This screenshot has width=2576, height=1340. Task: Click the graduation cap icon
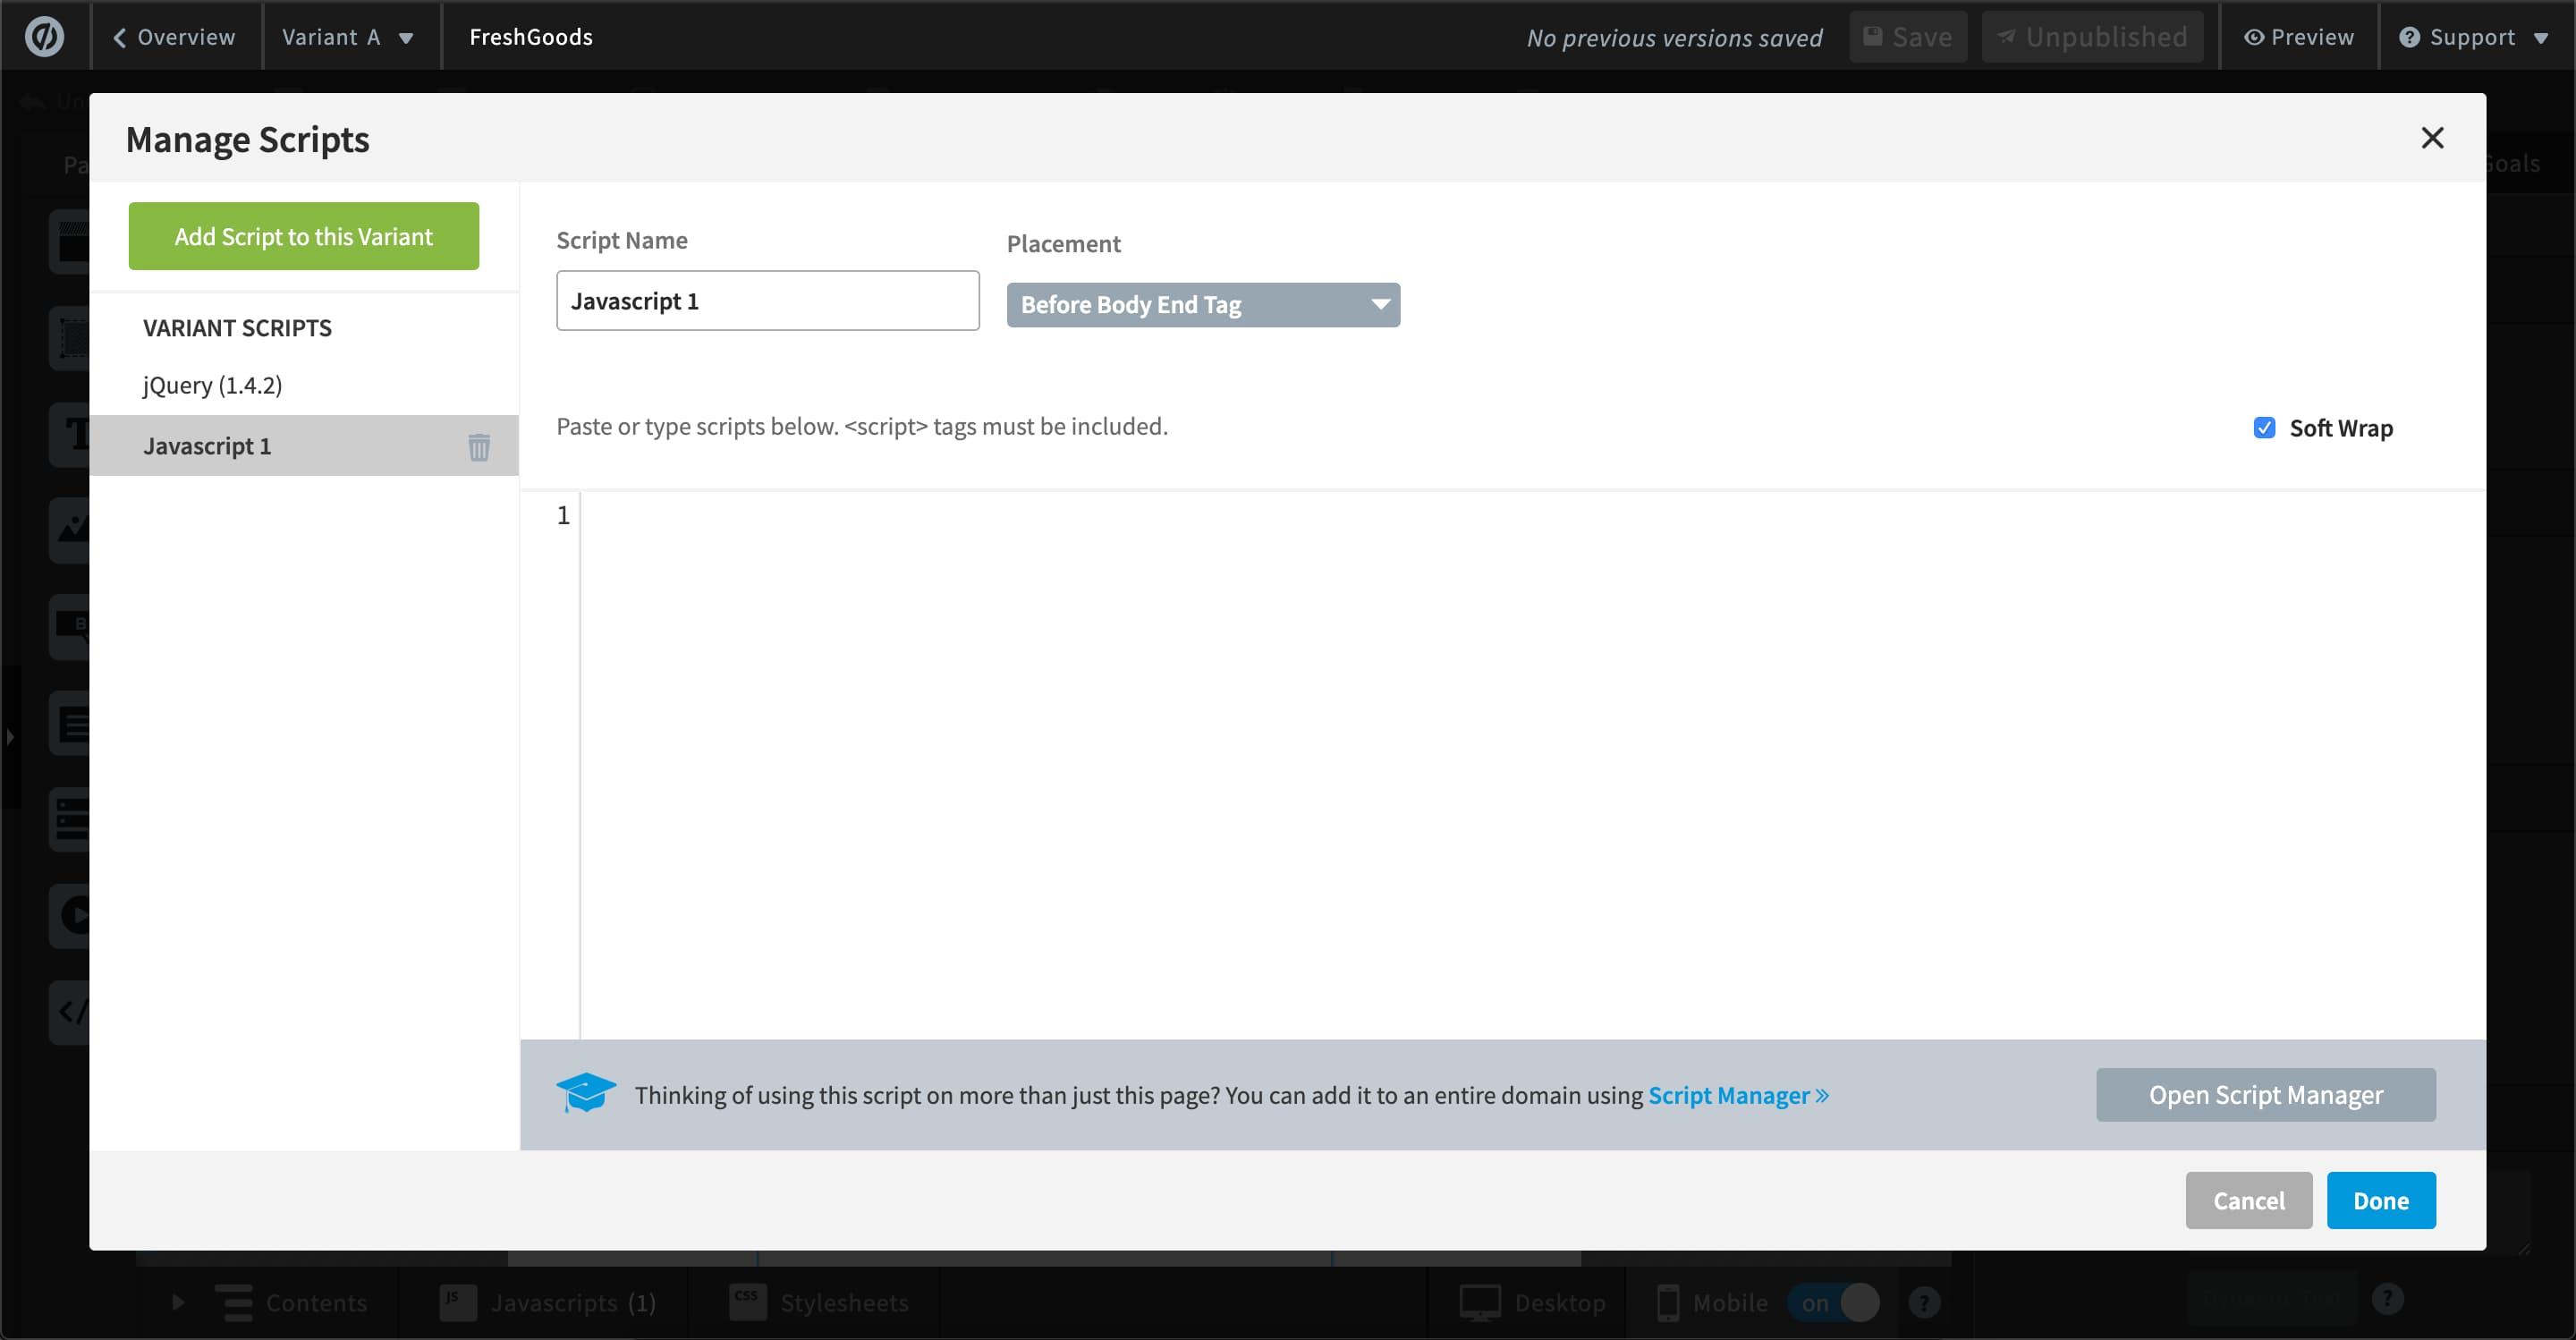[586, 1093]
